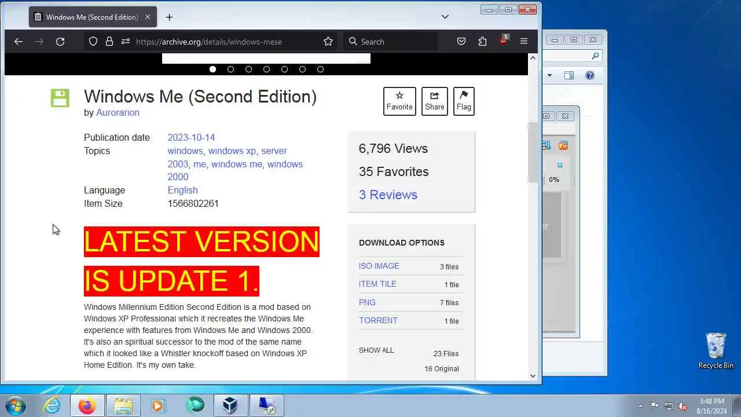Image resolution: width=741 pixels, height=417 pixels.
Task: Select the sixth carousel dot
Action: pyautogui.click(x=302, y=69)
